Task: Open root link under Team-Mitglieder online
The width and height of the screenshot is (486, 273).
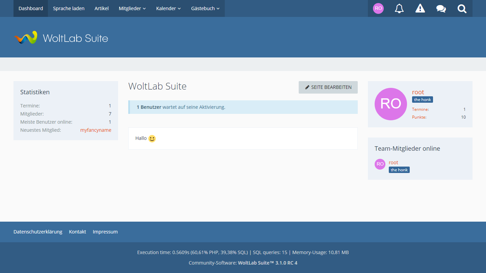Action: coord(394,163)
